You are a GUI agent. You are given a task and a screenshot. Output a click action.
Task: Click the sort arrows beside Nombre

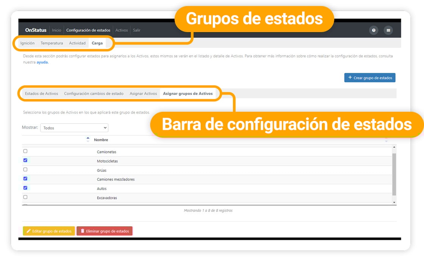pyautogui.click(x=88, y=139)
